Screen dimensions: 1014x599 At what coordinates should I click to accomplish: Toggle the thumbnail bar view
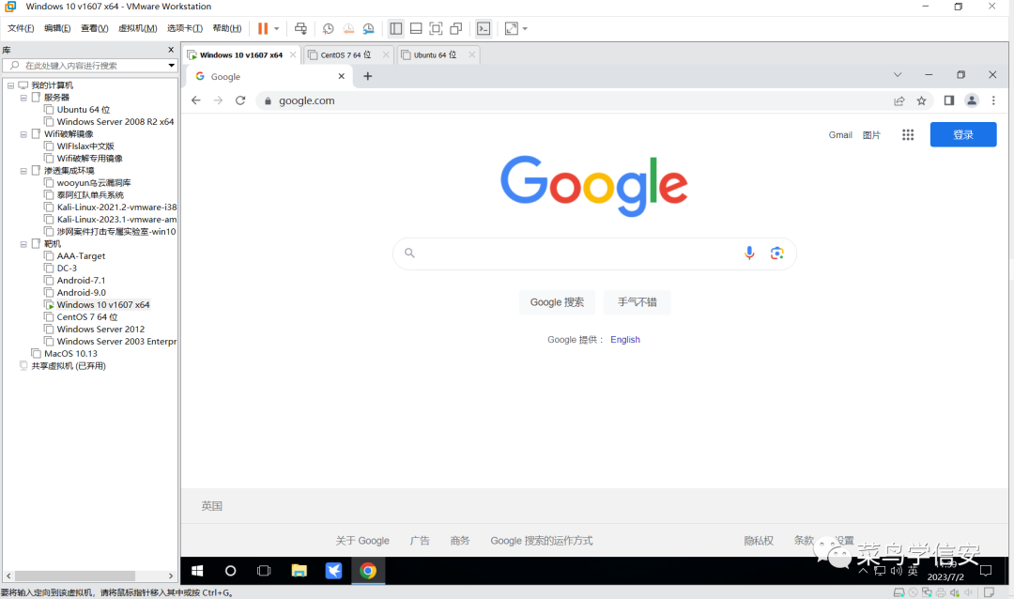pyautogui.click(x=416, y=28)
